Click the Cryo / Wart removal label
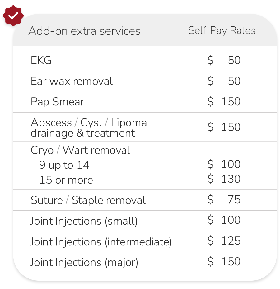The image size is (280, 289). (x=80, y=150)
